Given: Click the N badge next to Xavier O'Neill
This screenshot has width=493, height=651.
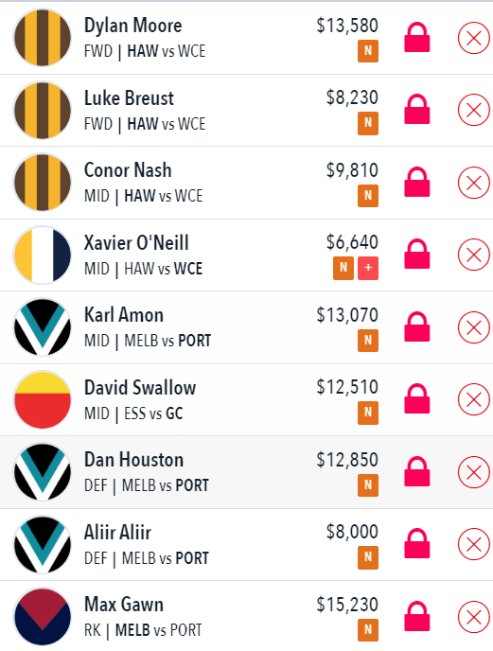Looking at the screenshot, I should click(x=343, y=268).
